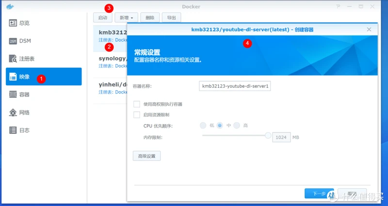
Task: Select CPU priority 高 radio button
Action: (x=237, y=126)
